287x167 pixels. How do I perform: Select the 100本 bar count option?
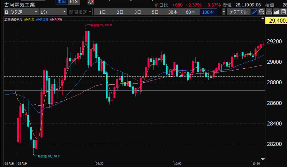[x=208, y=12]
